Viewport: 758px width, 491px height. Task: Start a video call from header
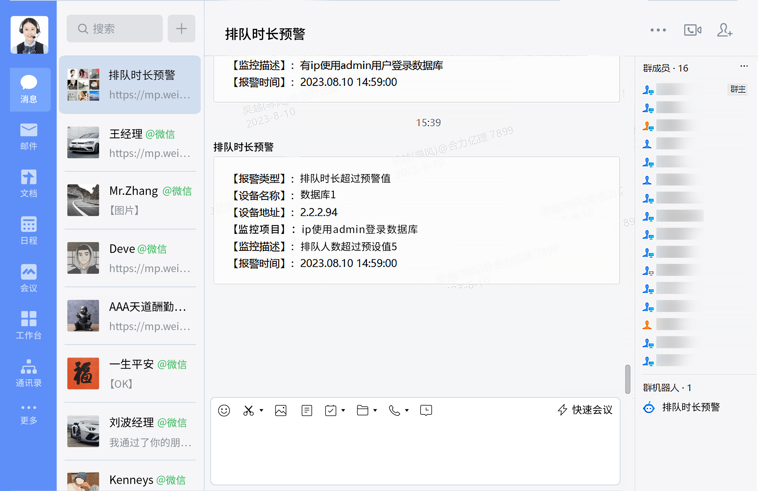tap(692, 30)
